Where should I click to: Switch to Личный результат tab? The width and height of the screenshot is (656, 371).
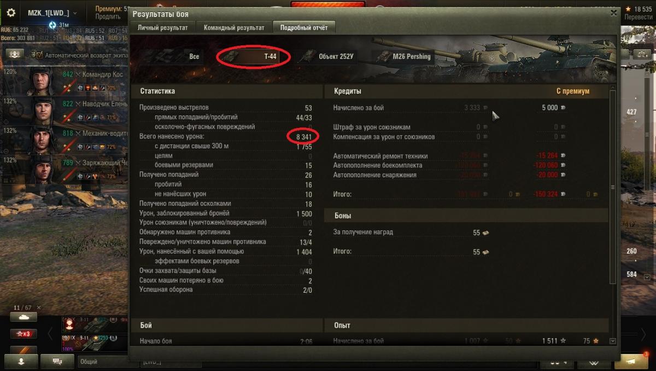pos(163,27)
